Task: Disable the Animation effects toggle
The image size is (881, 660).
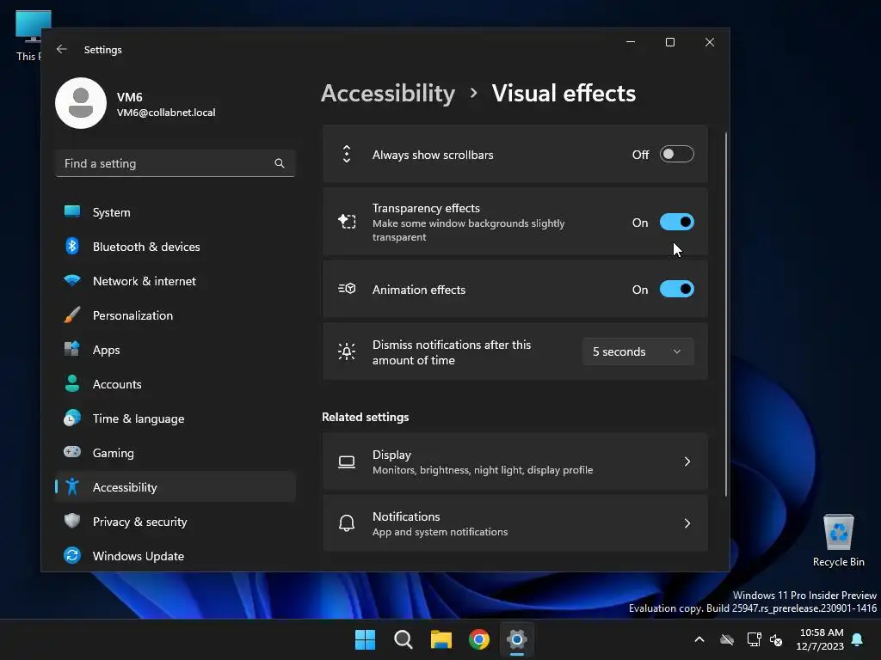Action: click(676, 289)
